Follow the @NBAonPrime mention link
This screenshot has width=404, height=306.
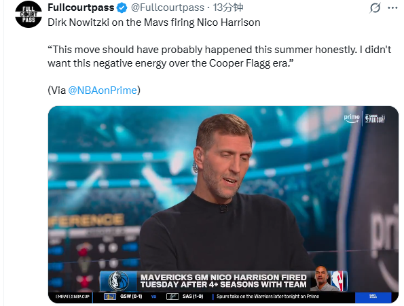tap(103, 90)
